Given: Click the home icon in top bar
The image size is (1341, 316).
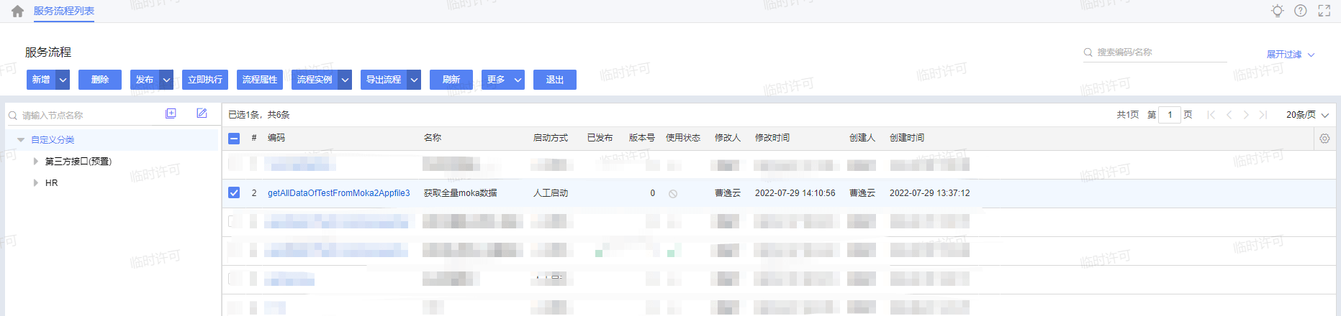Looking at the screenshot, I should [x=18, y=11].
